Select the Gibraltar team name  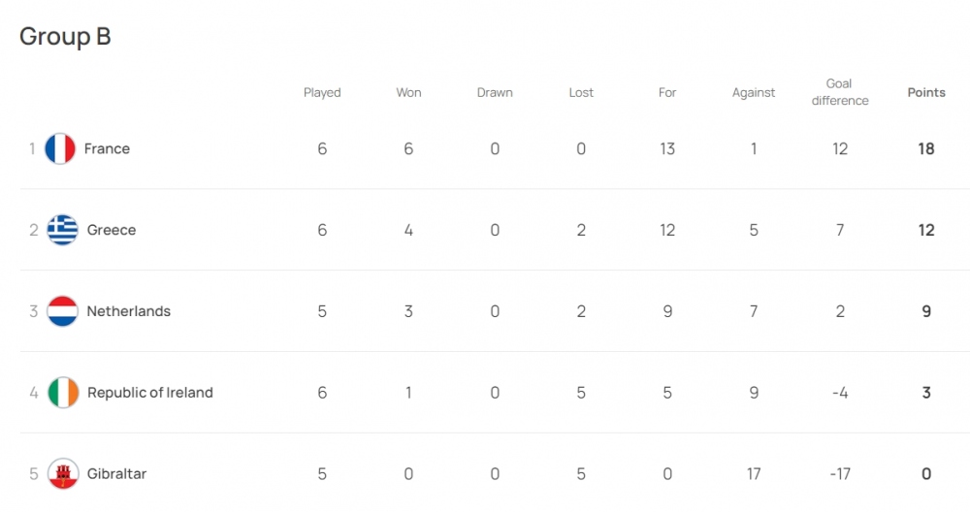tap(116, 474)
